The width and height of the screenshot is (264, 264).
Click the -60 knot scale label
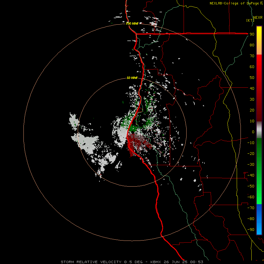tap(251, 197)
